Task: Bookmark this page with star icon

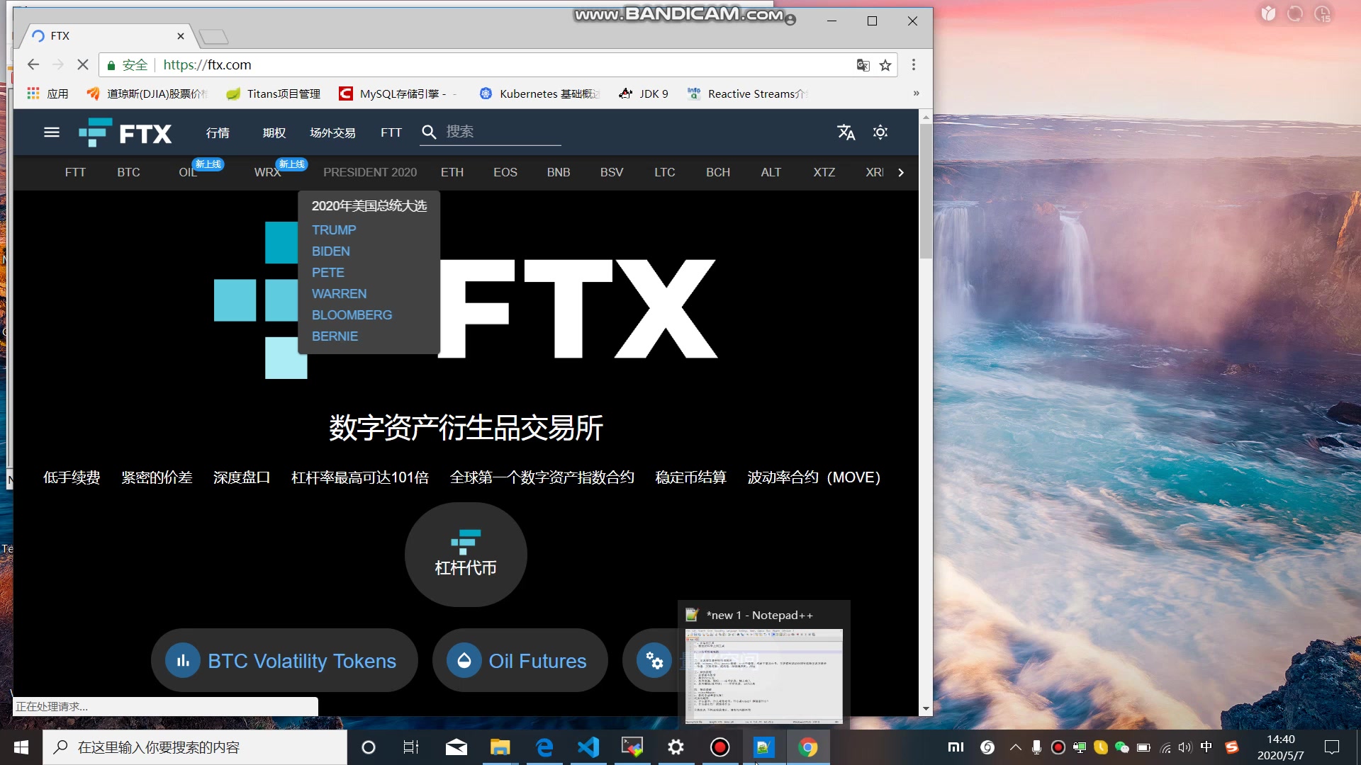Action: 885,65
